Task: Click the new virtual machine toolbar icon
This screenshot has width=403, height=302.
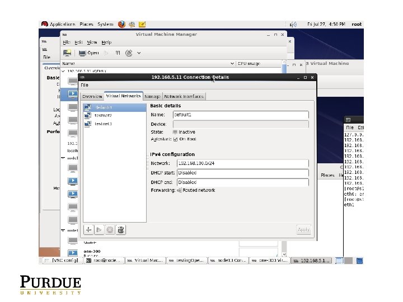Action: coord(67,53)
